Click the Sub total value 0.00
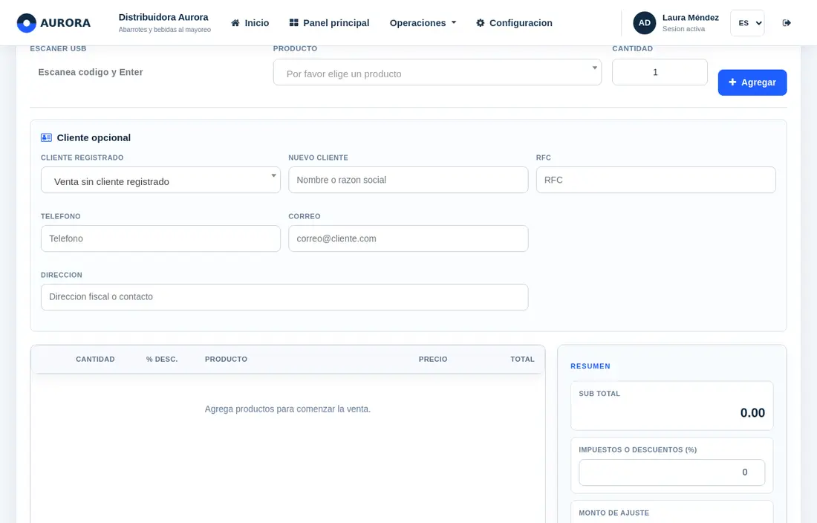 pyautogui.click(x=752, y=413)
